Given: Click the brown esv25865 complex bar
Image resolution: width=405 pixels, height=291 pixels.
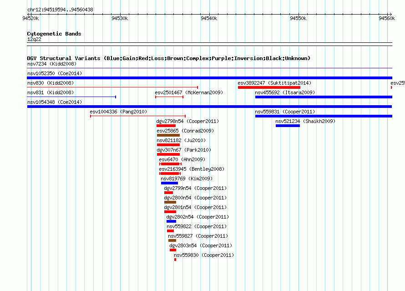Looking at the screenshot, I should 168,135.
